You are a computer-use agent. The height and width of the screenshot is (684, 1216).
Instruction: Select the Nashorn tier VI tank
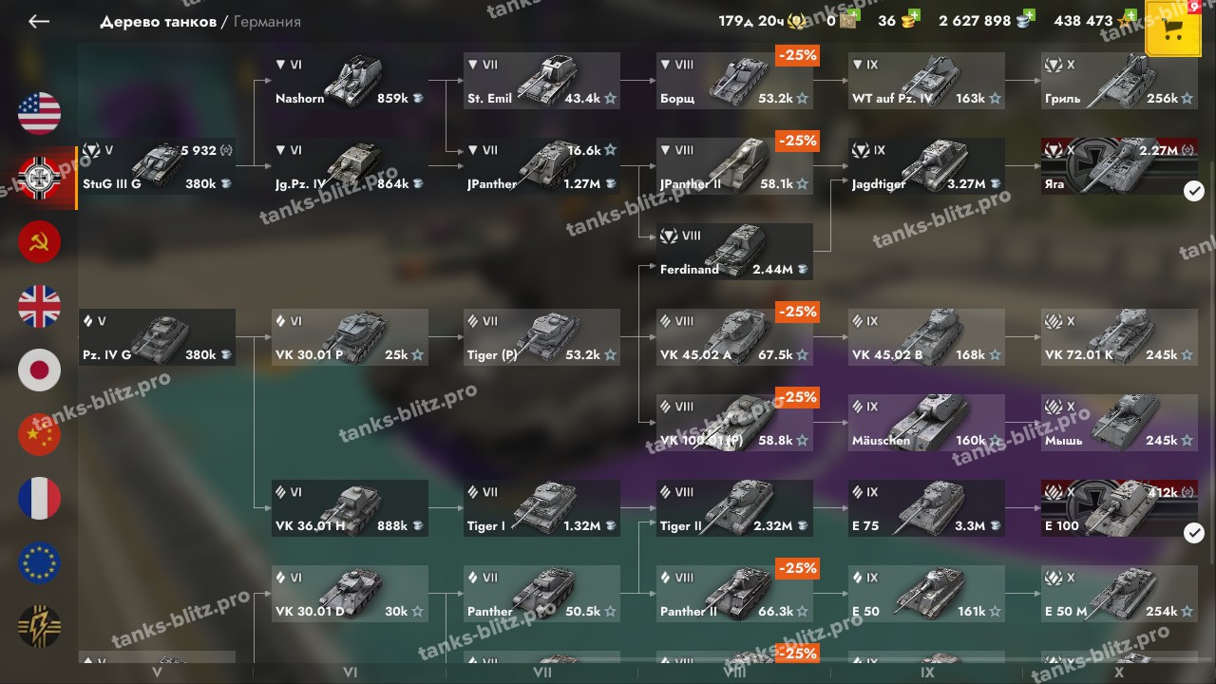(349, 81)
